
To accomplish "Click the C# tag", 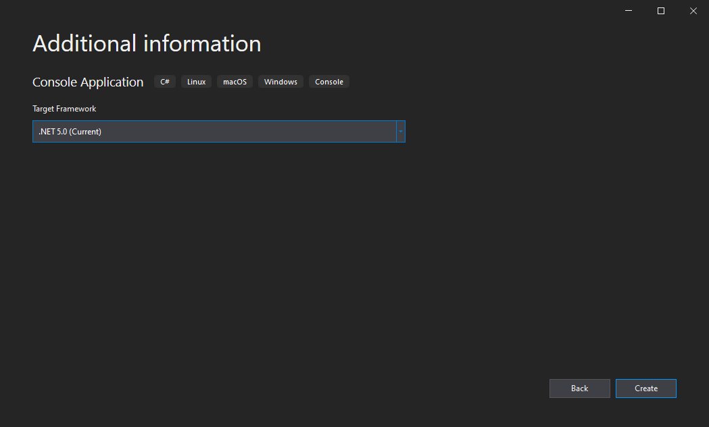I will tap(165, 82).
